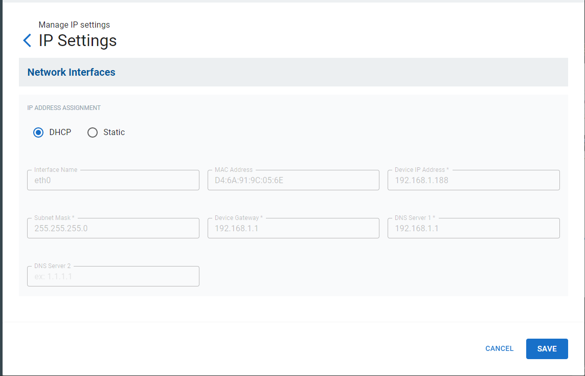Select the Static radio button
This screenshot has height=376, width=585.
[93, 132]
